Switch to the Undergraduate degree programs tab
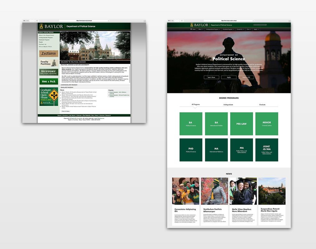Image resolution: width=316 pixels, height=249 pixels. pyautogui.click(x=228, y=105)
